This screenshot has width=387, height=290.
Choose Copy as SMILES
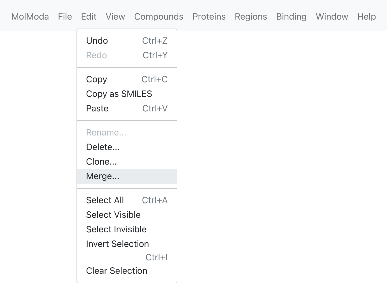pos(127,94)
